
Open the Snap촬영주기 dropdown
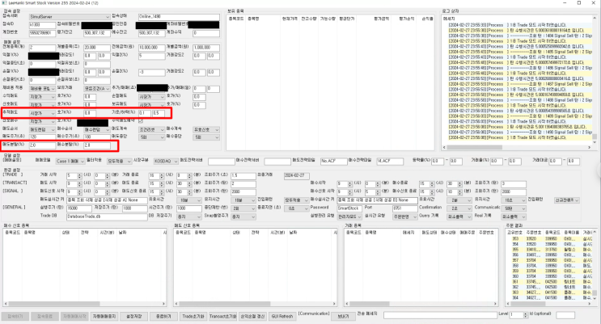click(243, 217)
